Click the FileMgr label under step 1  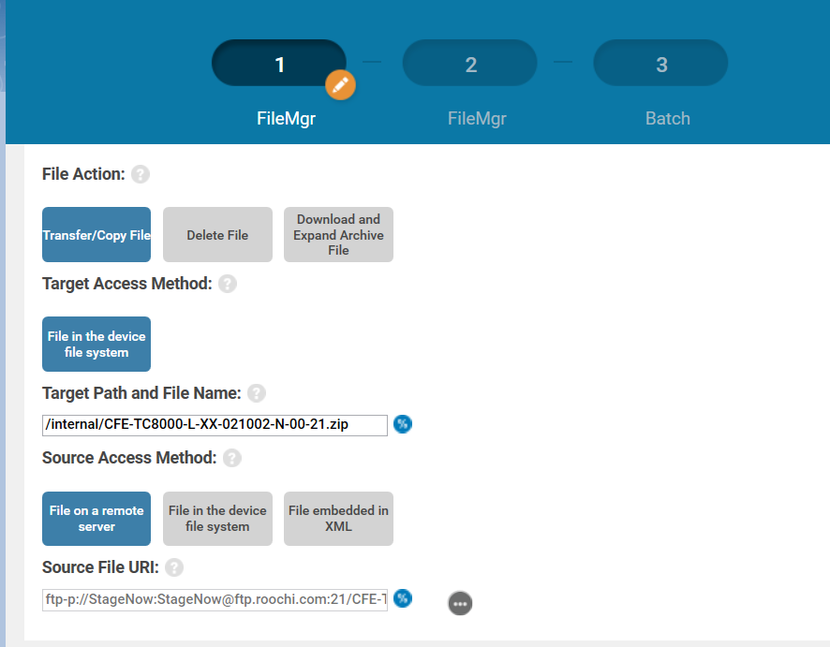(x=287, y=119)
